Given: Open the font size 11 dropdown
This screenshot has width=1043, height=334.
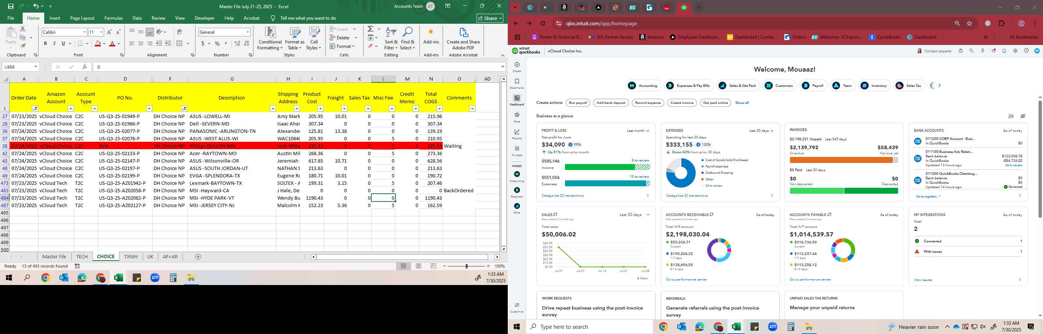Looking at the screenshot, I should [101, 32].
